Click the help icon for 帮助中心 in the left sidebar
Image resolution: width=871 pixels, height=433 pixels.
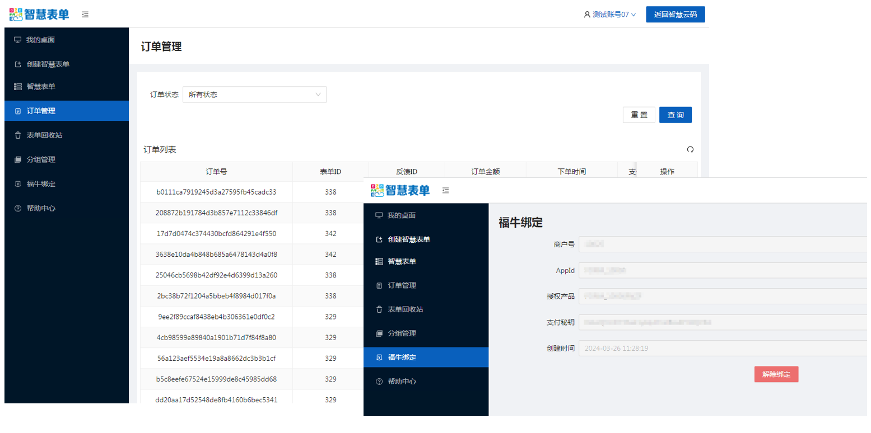click(x=17, y=208)
